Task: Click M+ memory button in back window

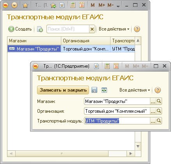Action: pyautogui.click(x=102, y=5)
